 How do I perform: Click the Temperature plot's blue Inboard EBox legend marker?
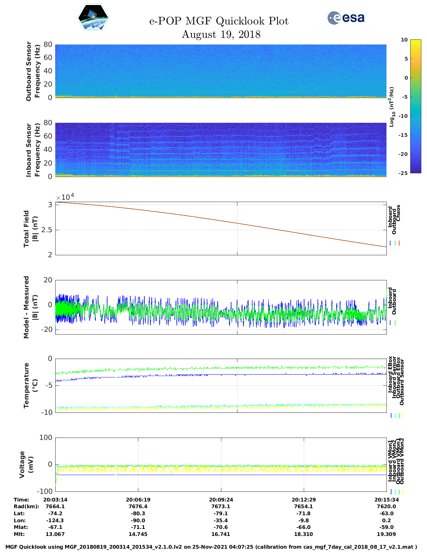(391, 416)
